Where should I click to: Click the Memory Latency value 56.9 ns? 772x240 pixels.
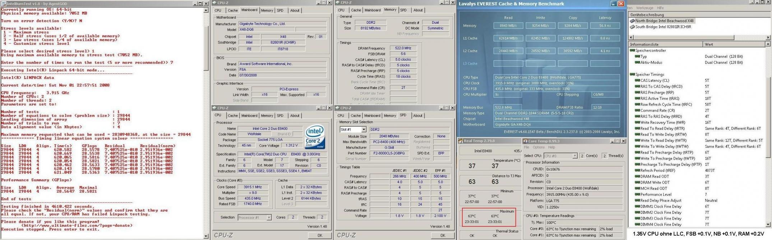click(x=605, y=26)
